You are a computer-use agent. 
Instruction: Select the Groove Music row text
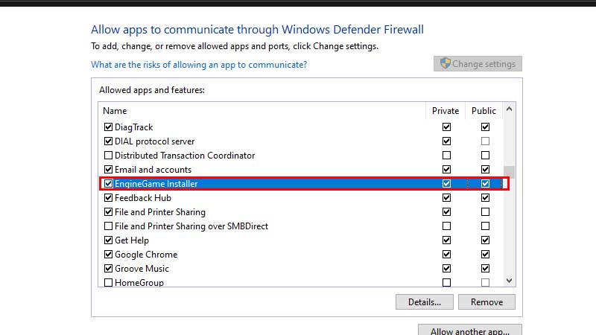point(142,269)
